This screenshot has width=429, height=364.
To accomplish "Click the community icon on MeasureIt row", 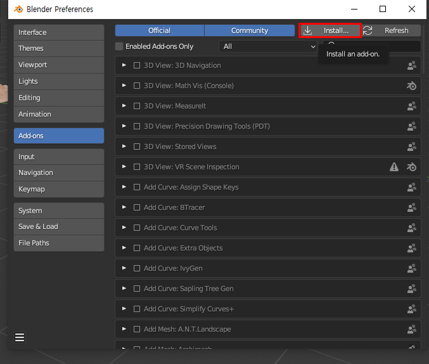I will (x=411, y=106).
